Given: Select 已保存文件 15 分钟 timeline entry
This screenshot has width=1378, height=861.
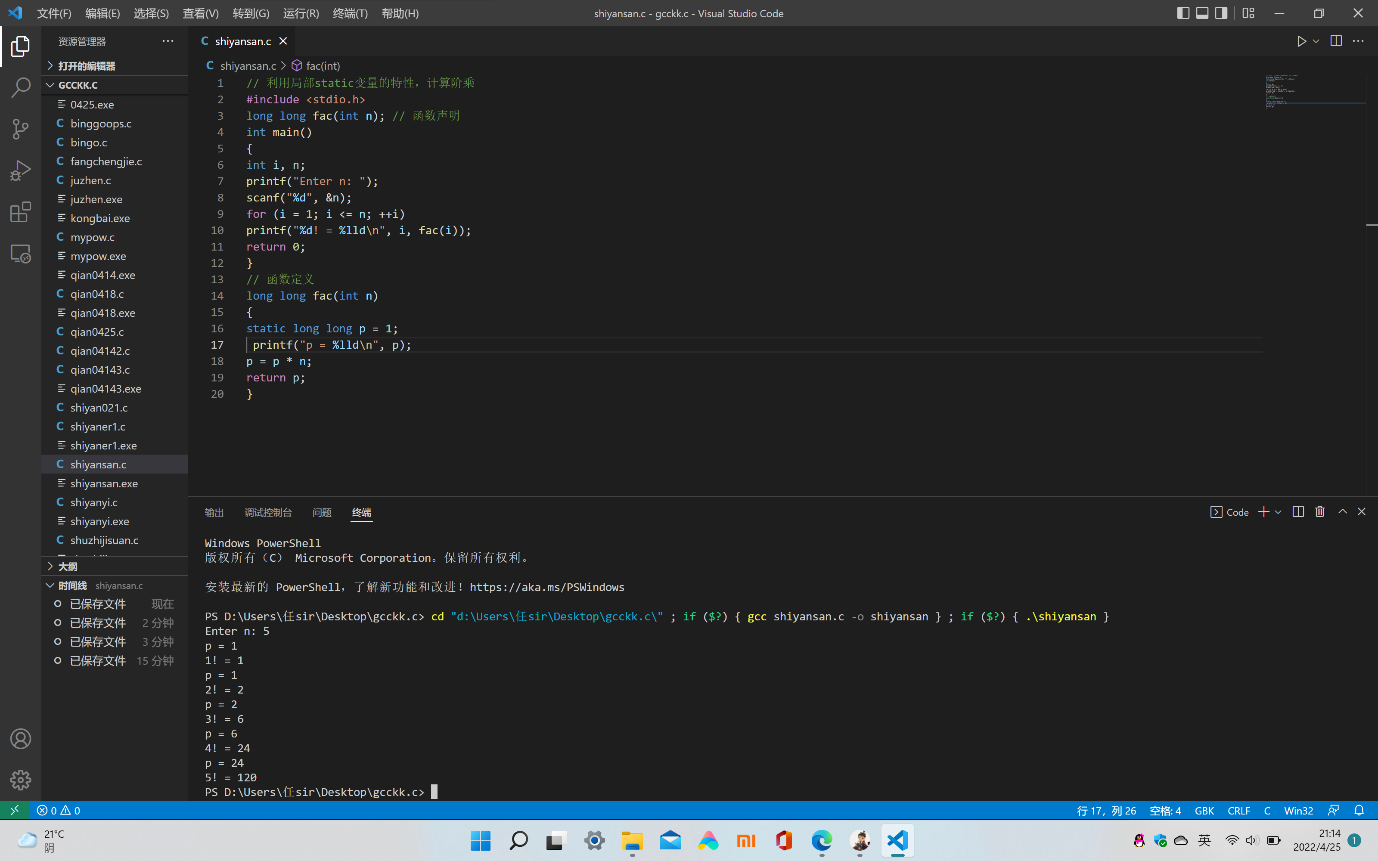Looking at the screenshot, I should (115, 660).
